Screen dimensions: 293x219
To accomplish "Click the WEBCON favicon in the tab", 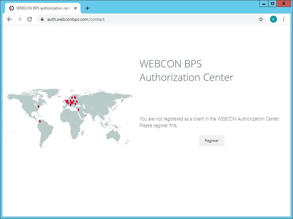I will click(11, 8).
